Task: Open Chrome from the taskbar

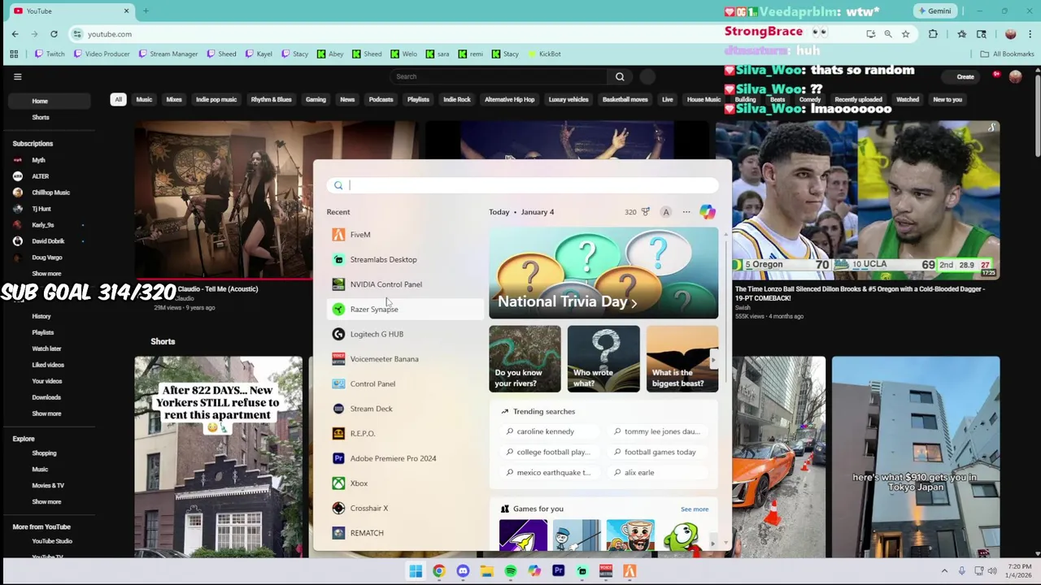Action: click(x=439, y=571)
